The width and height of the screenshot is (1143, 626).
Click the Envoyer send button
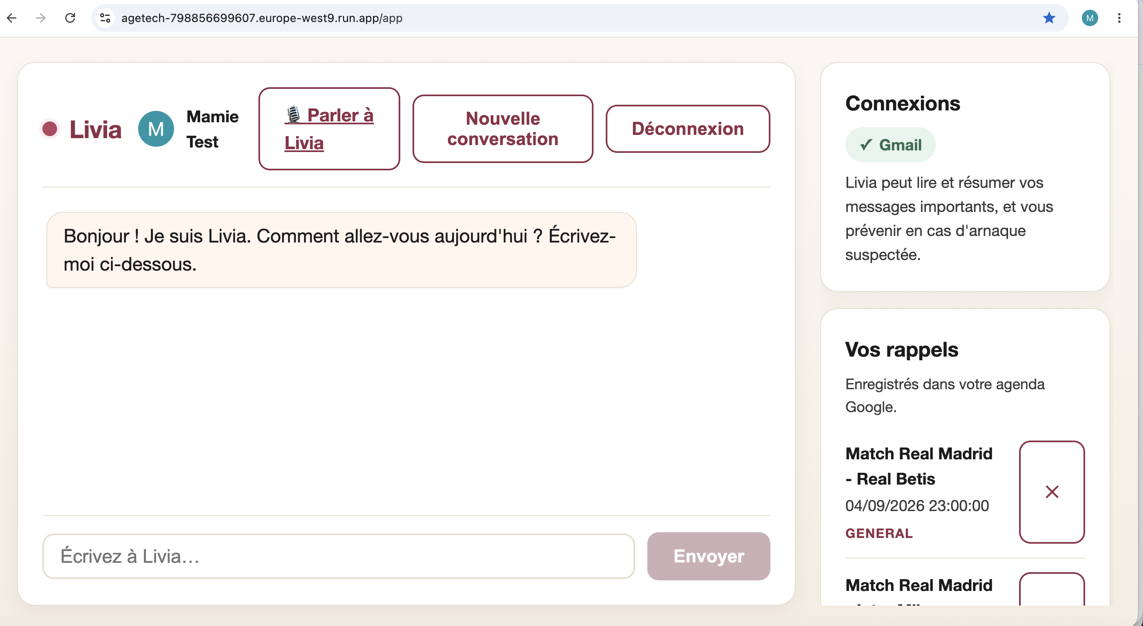tap(708, 556)
